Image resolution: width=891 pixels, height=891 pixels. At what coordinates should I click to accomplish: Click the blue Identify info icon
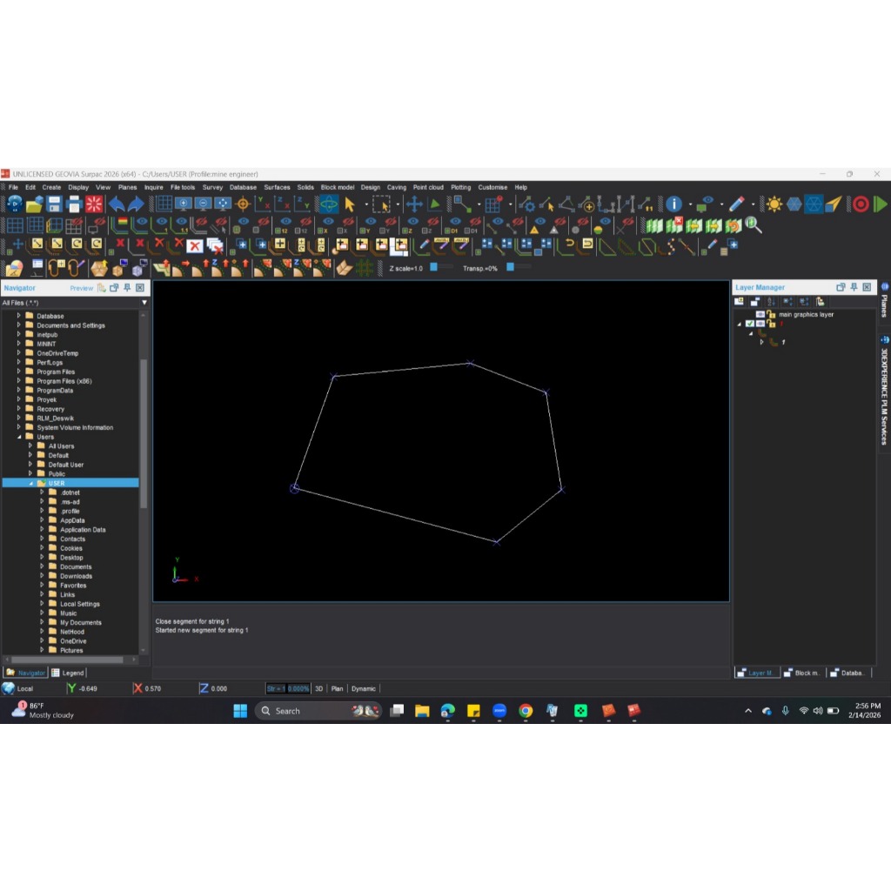673,204
